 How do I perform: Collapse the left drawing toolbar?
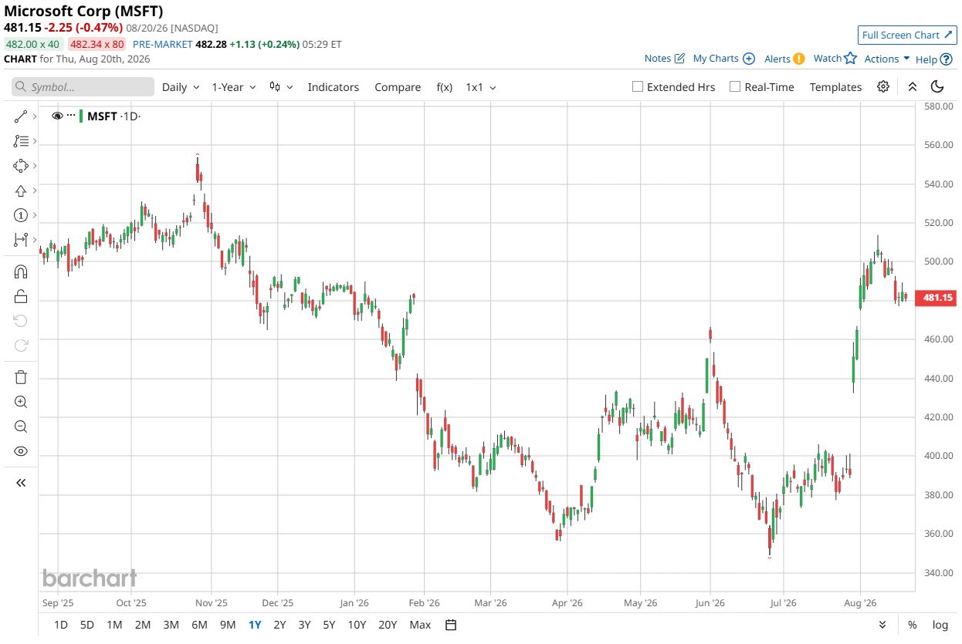(21, 483)
